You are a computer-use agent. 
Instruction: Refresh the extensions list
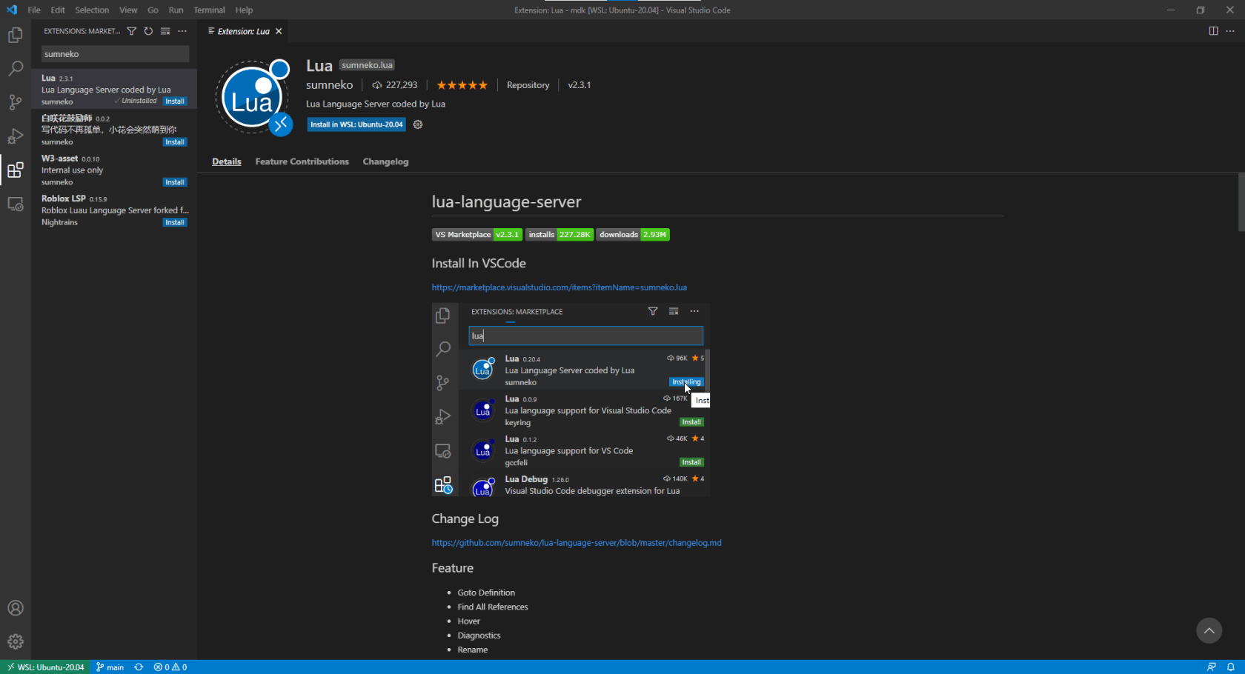[148, 31]
